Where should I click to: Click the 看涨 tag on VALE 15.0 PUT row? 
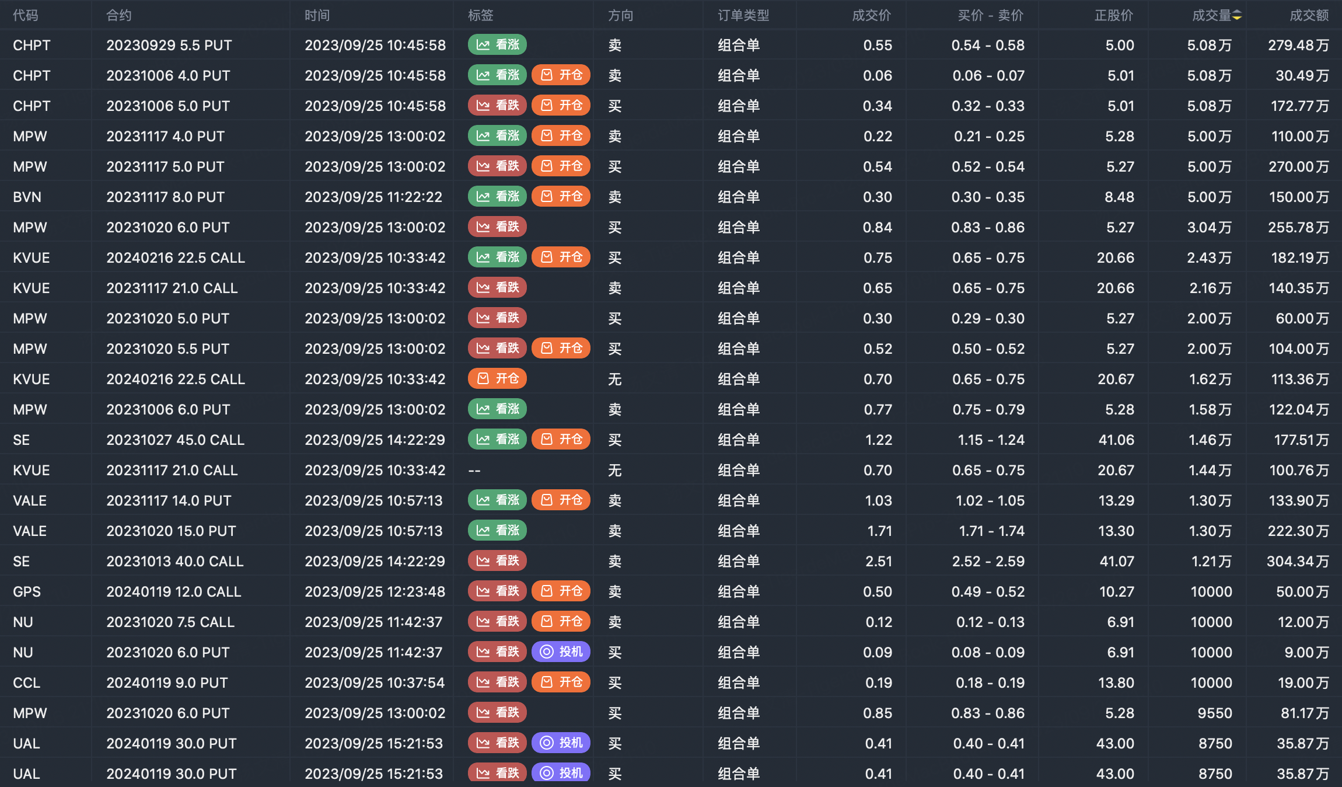coord(497,531)
